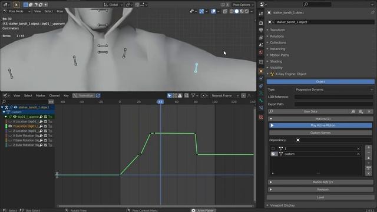The width and height of the screenshot is (377, 212).
Task: Switch to wireframe viewport shading
Action: [x=232, y=11]
